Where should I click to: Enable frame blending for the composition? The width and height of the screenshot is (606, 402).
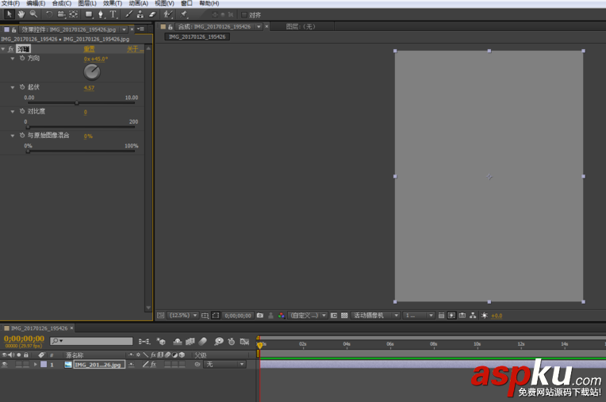point(190,342)
